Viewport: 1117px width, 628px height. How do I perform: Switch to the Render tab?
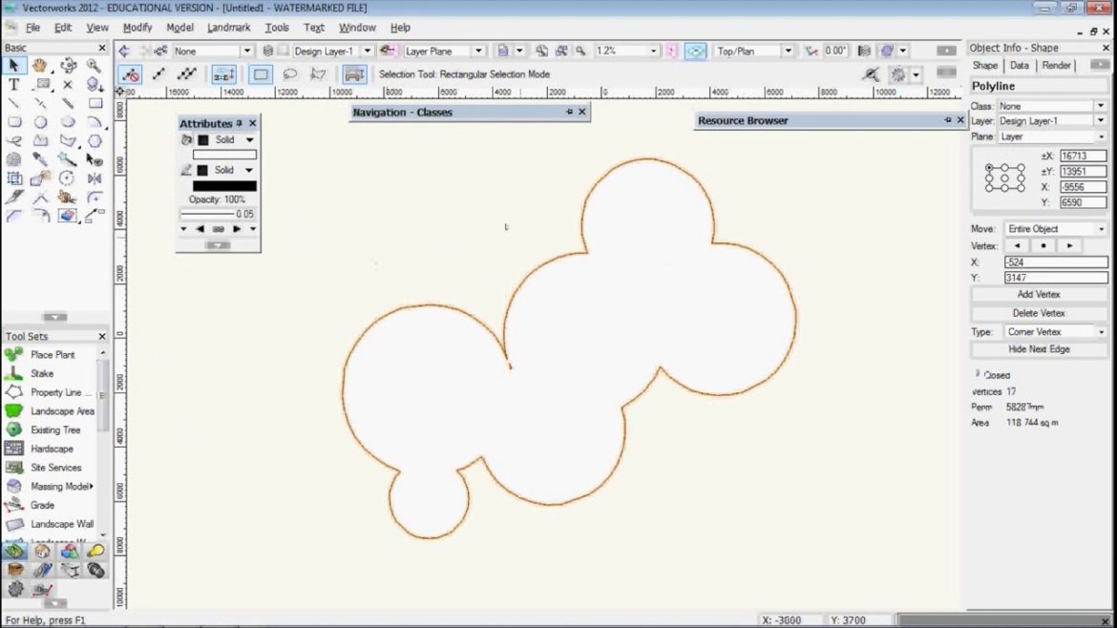click(x=1056, y=66)
